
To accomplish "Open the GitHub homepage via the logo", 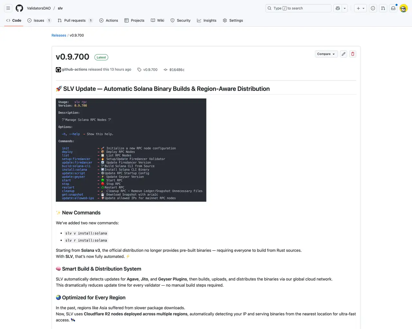I will click(x=19, y=8).
